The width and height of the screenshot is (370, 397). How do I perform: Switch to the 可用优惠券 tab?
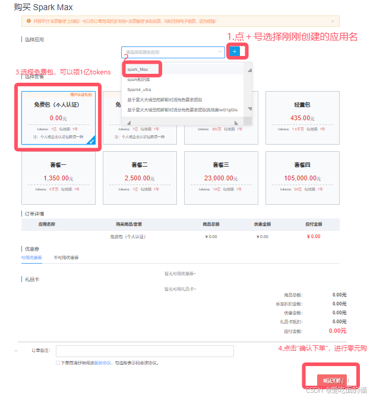[31, 258]
